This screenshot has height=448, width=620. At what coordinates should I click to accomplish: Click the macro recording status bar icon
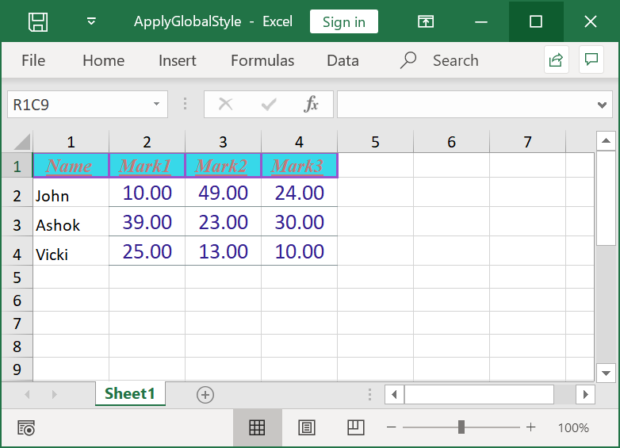click(x=26, y=428)
